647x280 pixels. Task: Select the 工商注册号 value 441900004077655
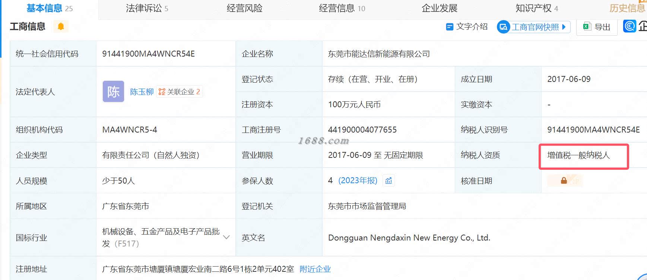pyautogui.click(x=362, y=130)
